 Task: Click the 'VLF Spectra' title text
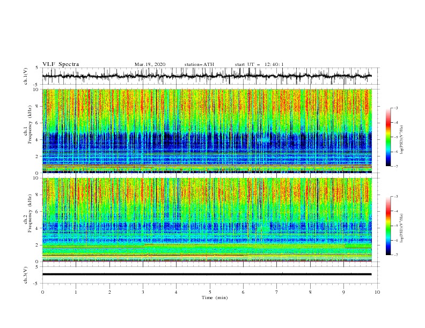click(x=61, y=64)
